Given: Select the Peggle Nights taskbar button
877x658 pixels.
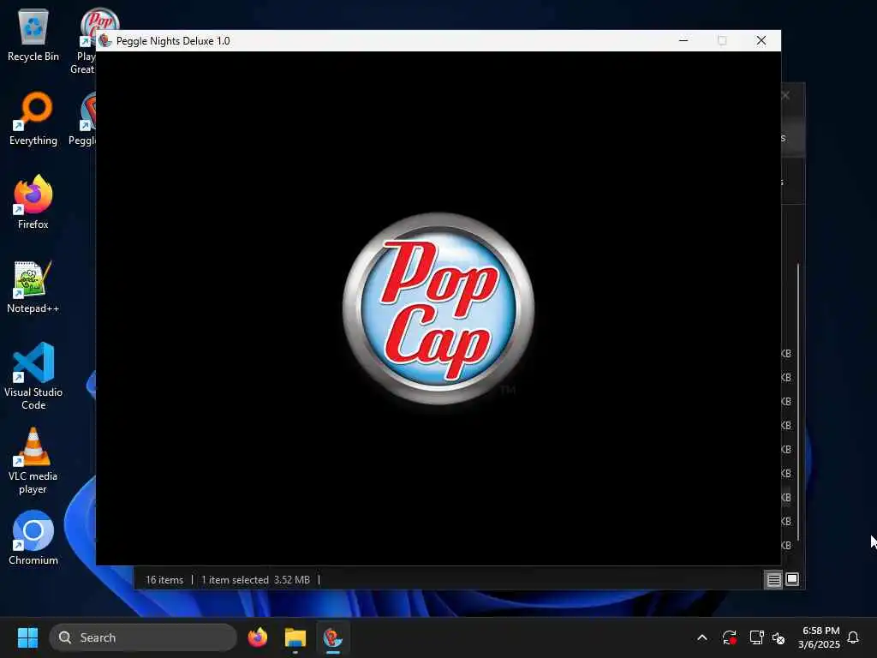Looking at the screenshot, I should pyautogui.click(x=333, y=637).
